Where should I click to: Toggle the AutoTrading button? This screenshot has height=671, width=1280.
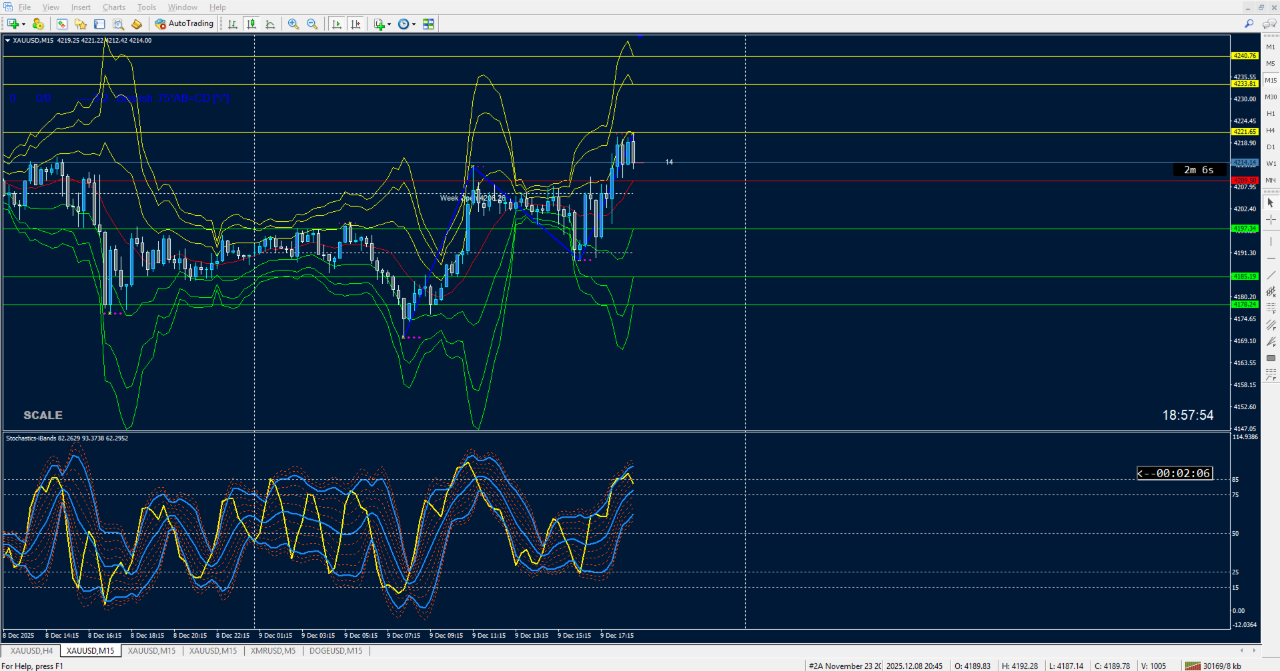pos(184,24)
